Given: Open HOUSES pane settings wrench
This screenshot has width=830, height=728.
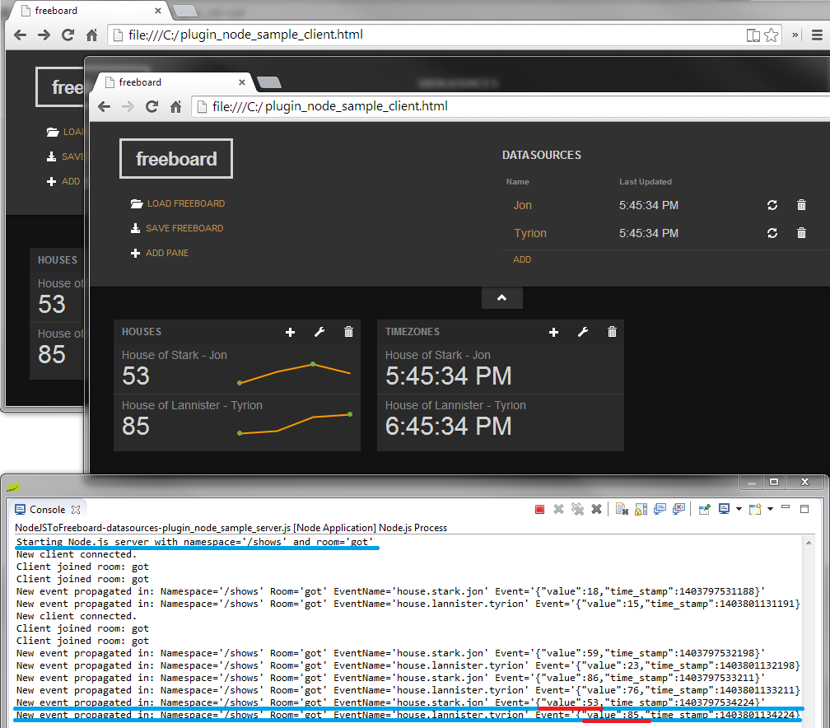Looking at the screenshot, I should (x=319, y=332).
